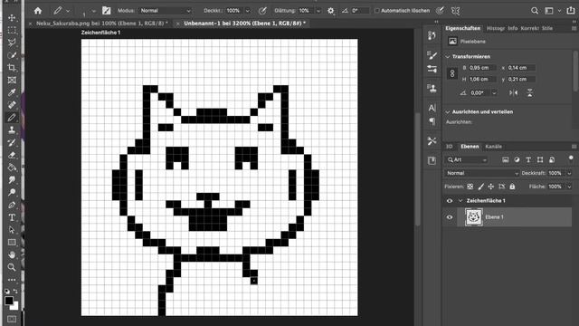Open the Fläche fill dropdown arrow
This screenshot has height=326, width=579.
coord(569,187)
